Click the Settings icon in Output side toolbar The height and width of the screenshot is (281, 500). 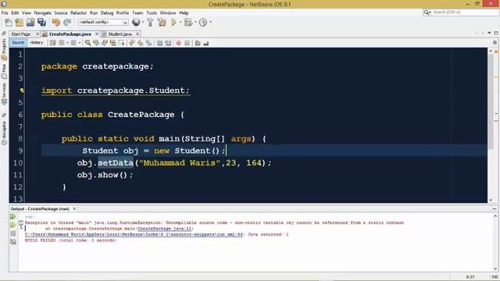pos(12,242)
